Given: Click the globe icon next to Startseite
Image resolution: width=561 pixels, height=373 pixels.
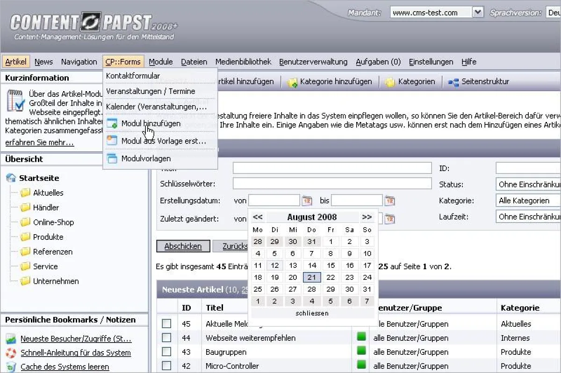Looking at the screenshot, I should [10, 178].
